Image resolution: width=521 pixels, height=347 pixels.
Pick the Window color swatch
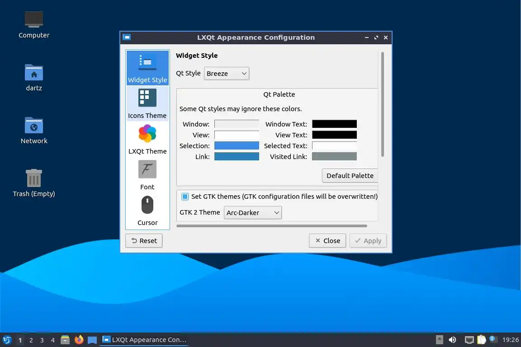(237, 124)
